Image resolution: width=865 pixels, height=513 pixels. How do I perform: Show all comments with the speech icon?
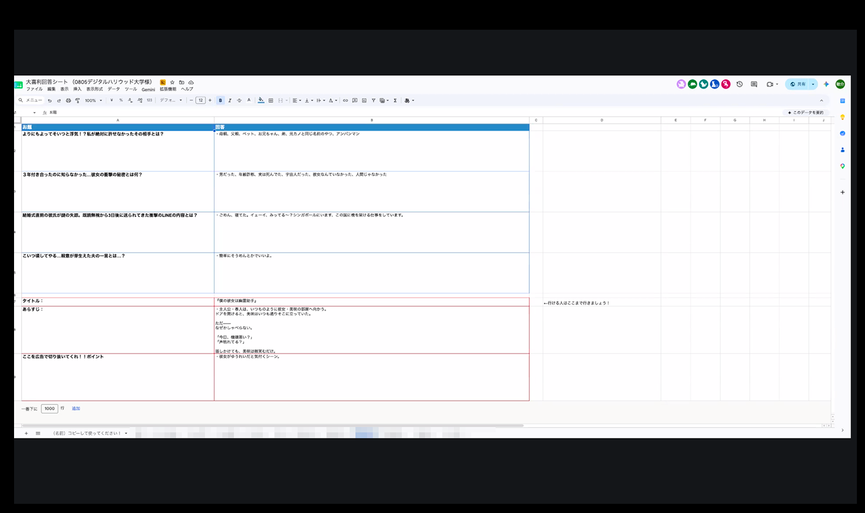coord(754,84)
